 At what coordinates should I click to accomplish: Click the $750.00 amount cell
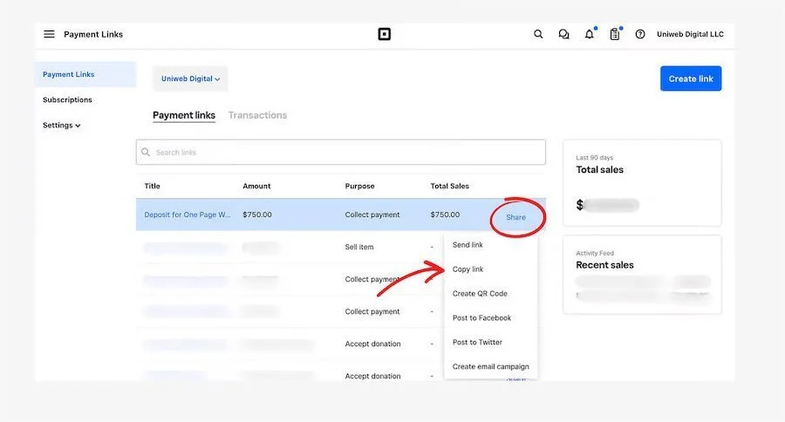pos(257,214)
